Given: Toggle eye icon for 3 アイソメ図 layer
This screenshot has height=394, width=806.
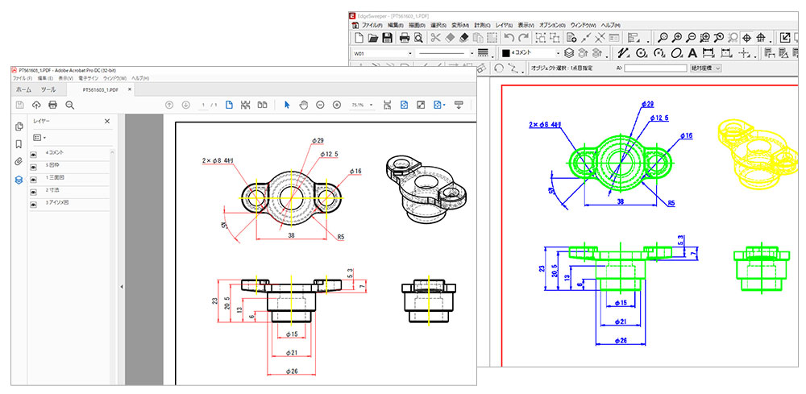Looking at the screenshot, I should (34, 202).
